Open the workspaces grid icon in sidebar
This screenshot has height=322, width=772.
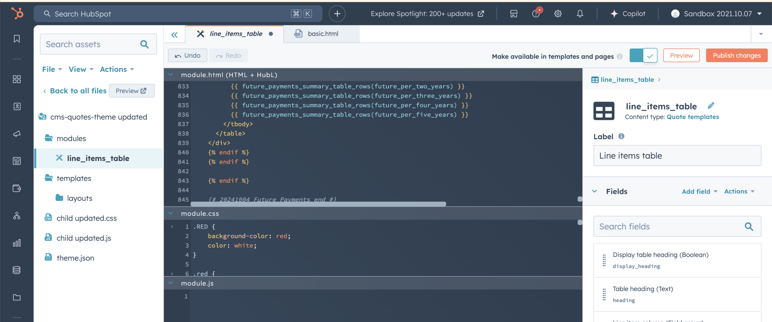pos(17,79)
